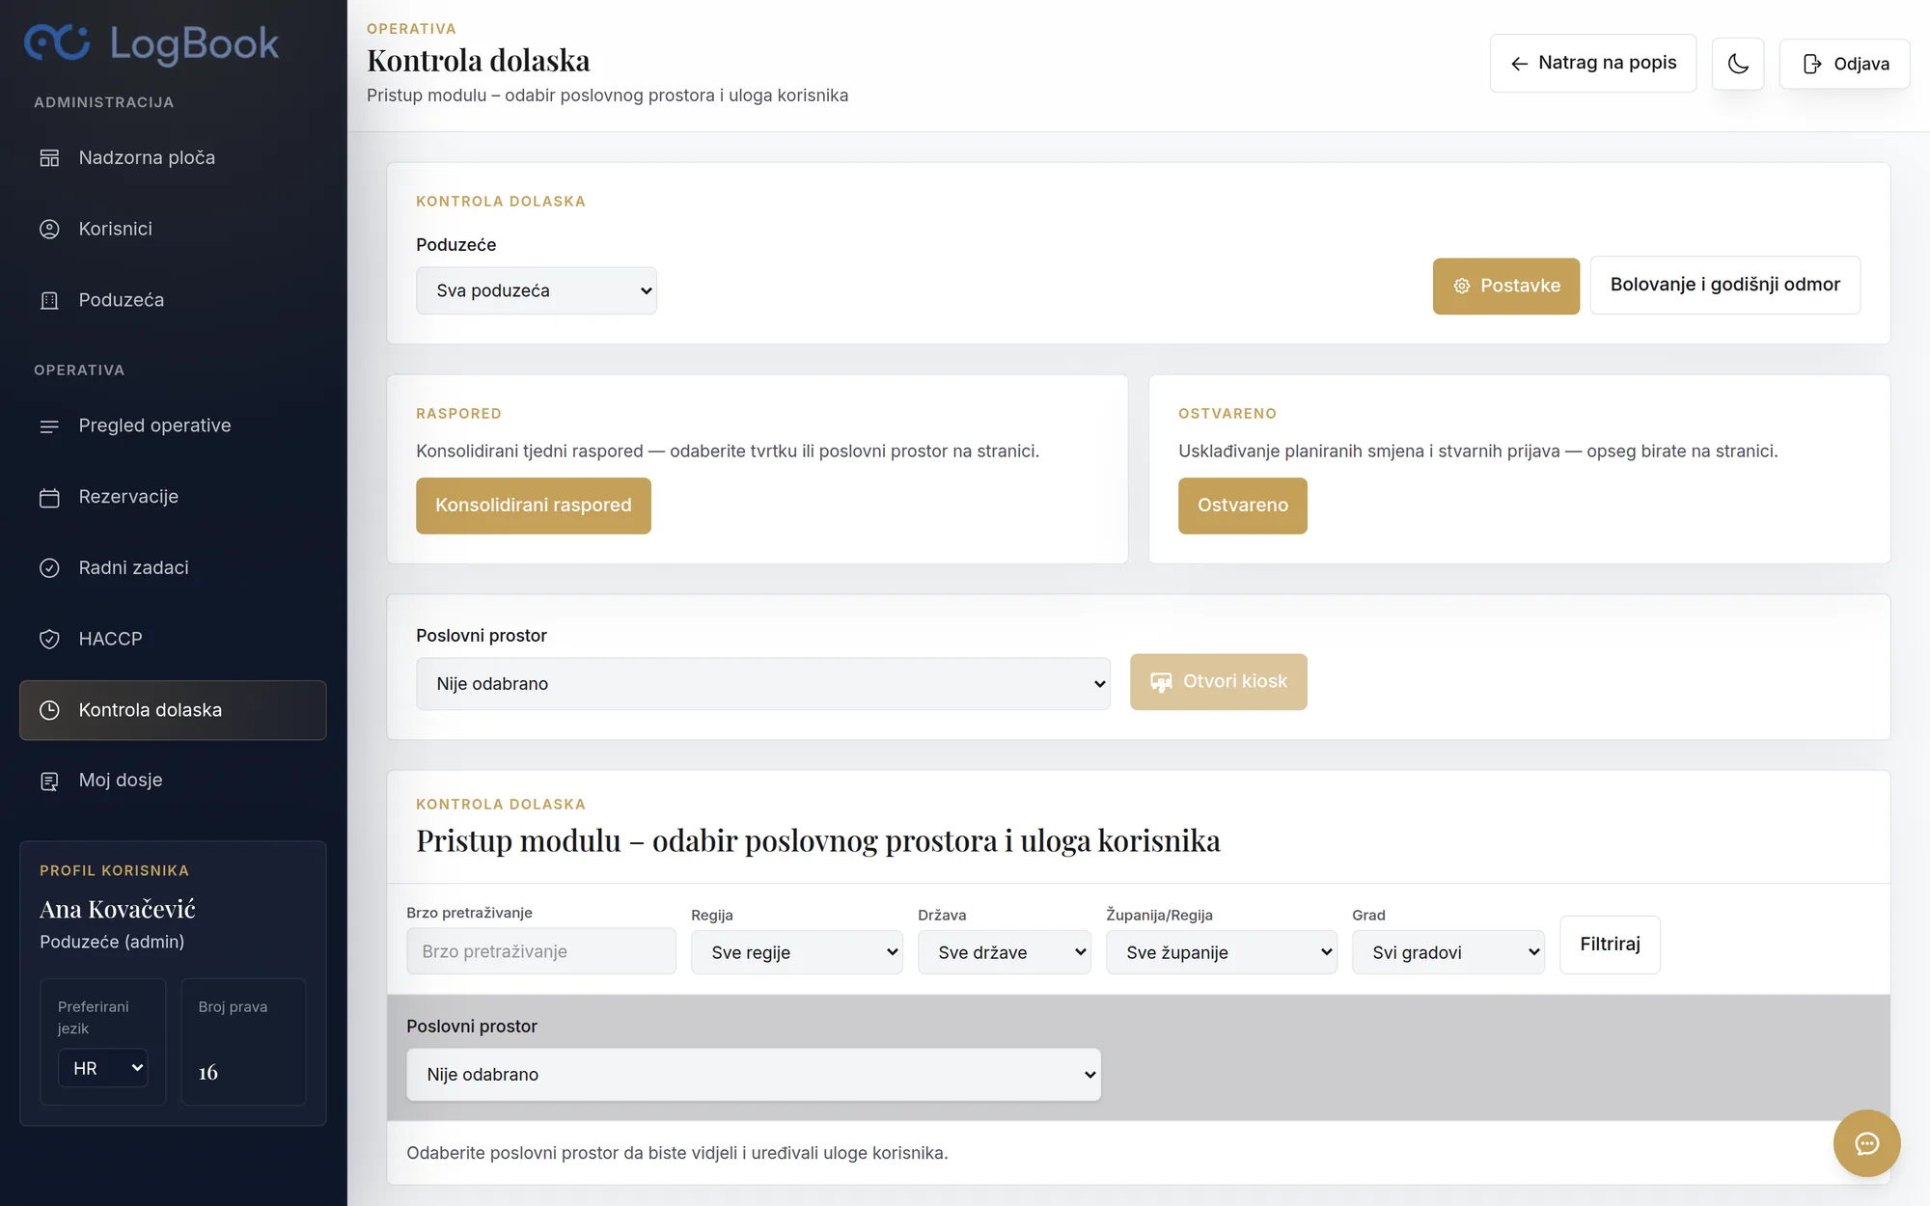
Task: Apply filters with Filtriraj button
Action: [1610, 945]
